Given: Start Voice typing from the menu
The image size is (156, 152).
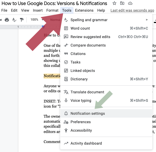Looking at the screenshot, I should [106, 100].
